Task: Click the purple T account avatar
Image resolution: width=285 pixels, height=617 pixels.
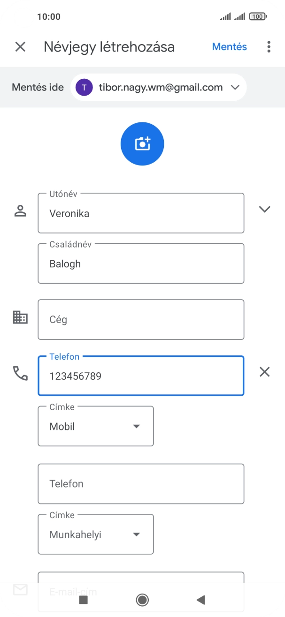Action: (x=84, y=87)
